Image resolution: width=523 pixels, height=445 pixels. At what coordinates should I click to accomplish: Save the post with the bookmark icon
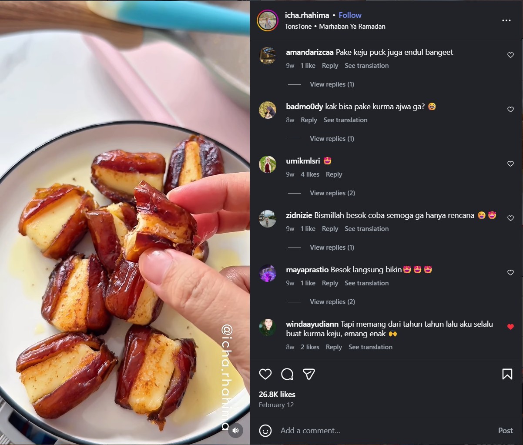point(507,374)
